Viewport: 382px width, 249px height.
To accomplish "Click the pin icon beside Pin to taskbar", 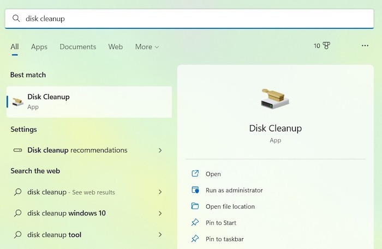I will pyautogui.click(x=195, y=239).
